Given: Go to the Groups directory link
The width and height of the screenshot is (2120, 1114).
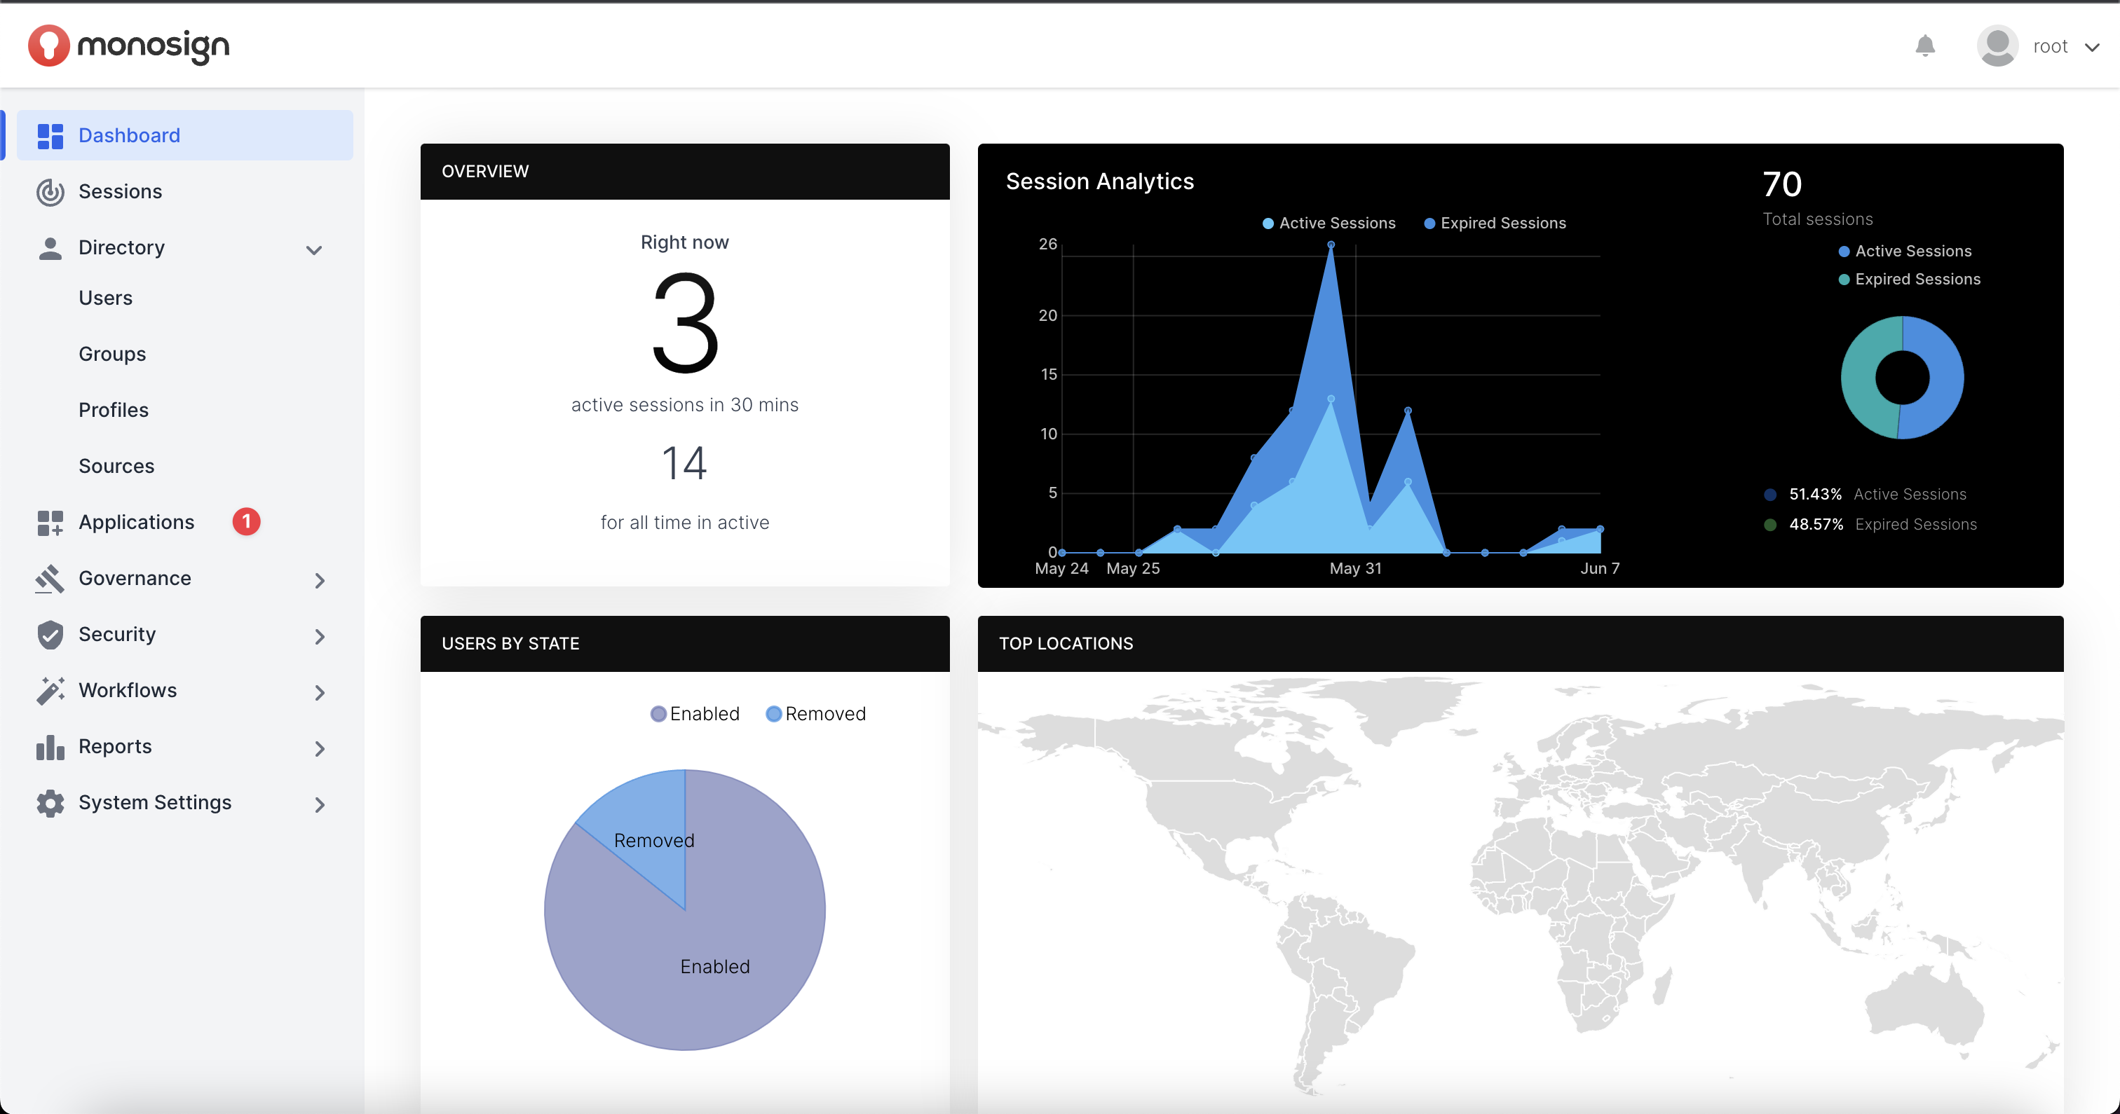Looking at the screenshot, I should 112,354.
